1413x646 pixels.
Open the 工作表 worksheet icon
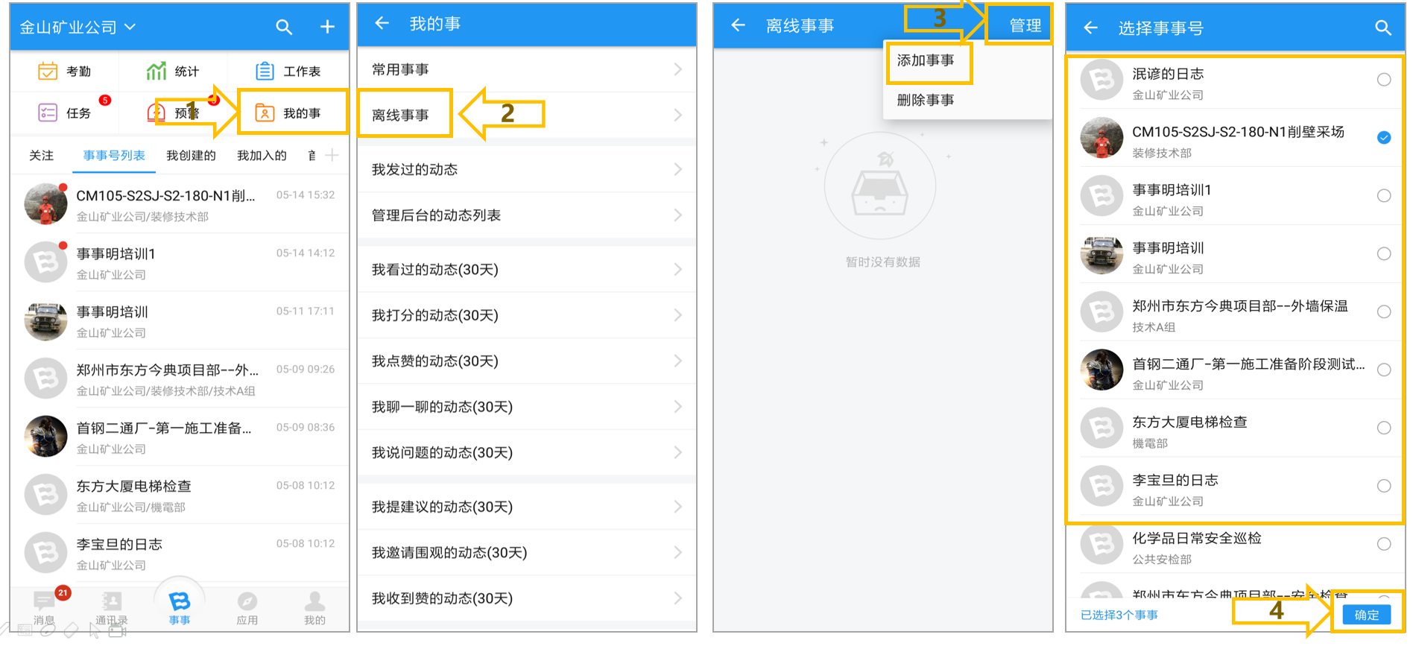point(265,72)
